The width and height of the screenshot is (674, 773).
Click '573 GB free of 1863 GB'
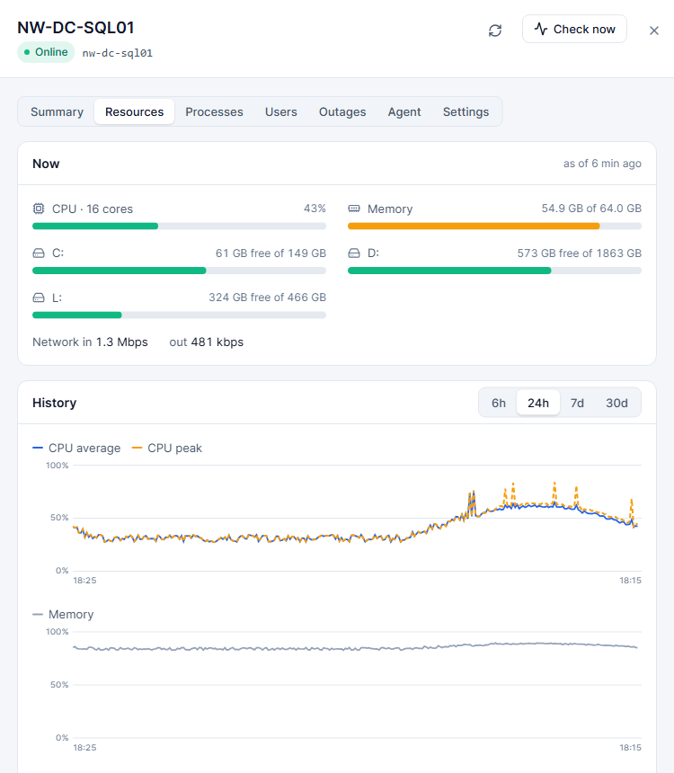tap(580, 253)
